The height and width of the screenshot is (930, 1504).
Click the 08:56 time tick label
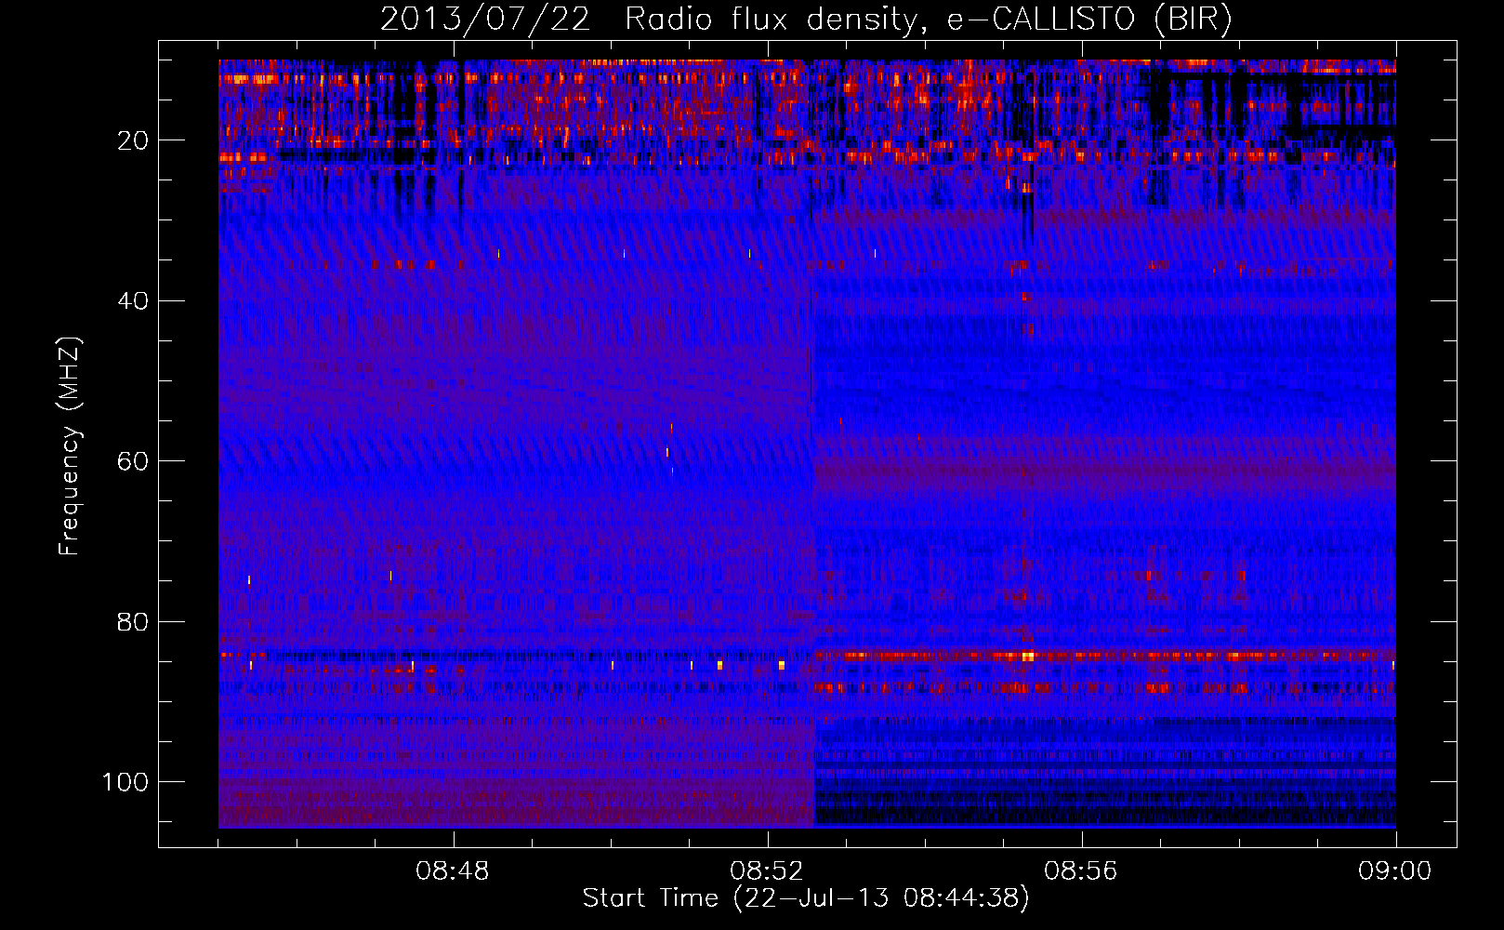1081,871
